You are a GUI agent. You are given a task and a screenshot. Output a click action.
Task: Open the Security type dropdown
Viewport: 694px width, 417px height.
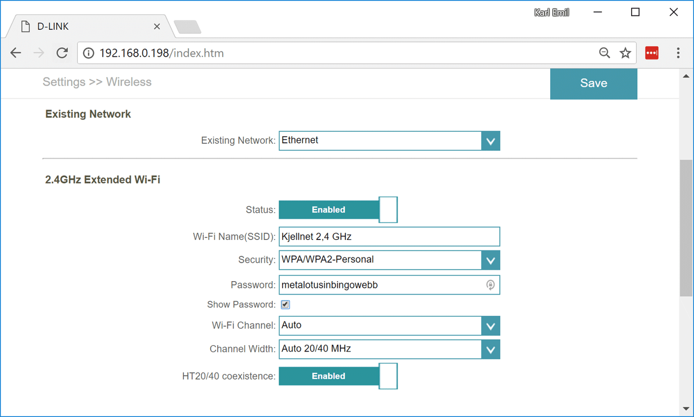[x=490, y=260]
